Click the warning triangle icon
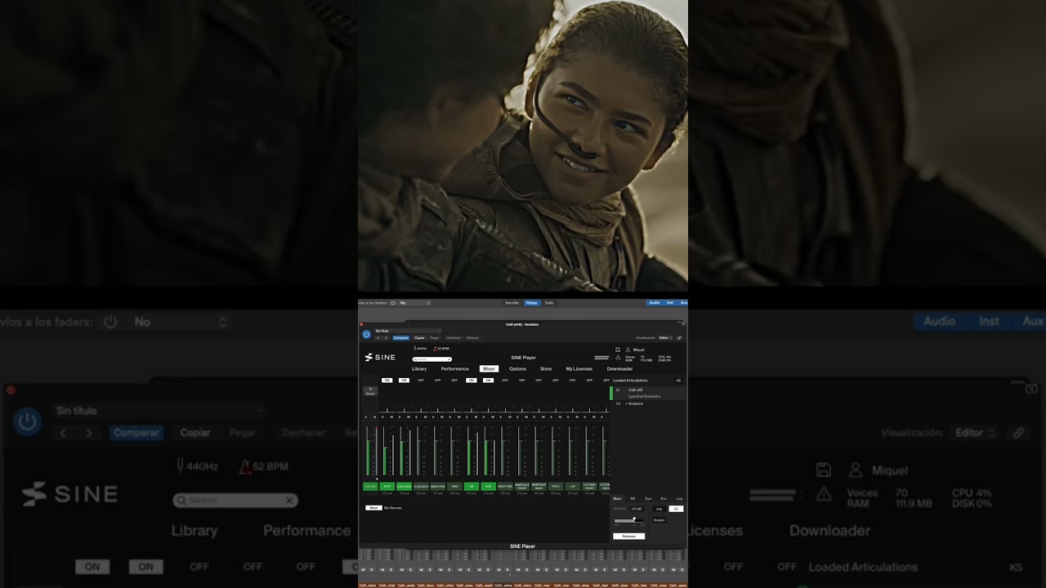 point(618,358)
